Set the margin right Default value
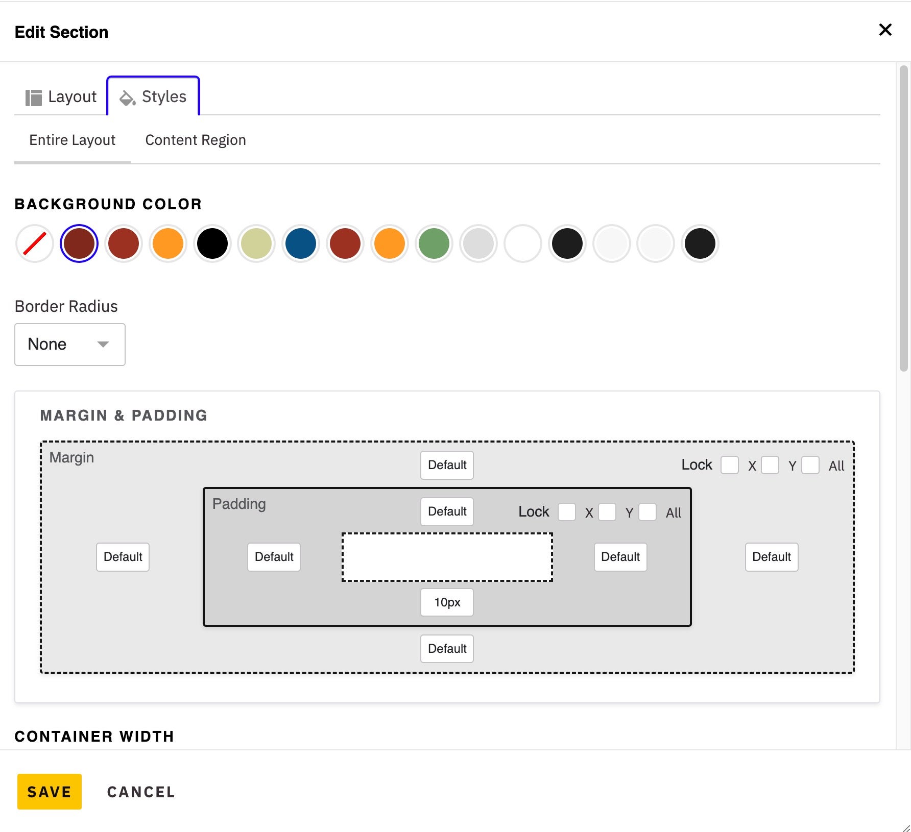 coord(772,557)
